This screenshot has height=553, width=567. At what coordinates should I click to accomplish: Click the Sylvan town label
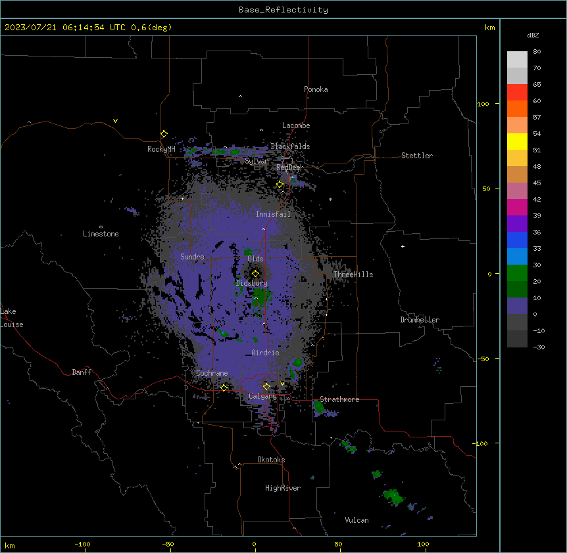[257, 161]
